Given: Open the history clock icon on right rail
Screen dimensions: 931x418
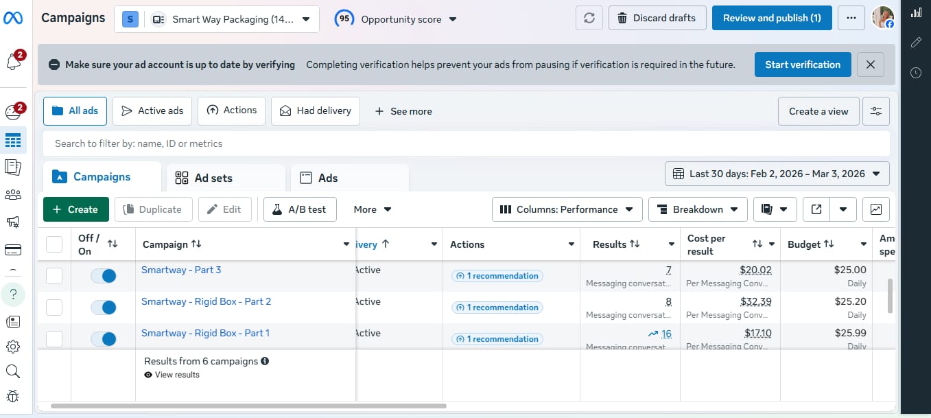Looking at the screenshot, I should point(916,73).
